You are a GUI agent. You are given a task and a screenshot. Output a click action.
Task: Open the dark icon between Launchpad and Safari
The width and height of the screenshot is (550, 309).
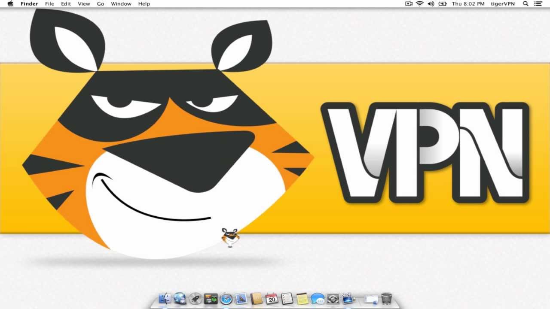(x=211, y=299)
